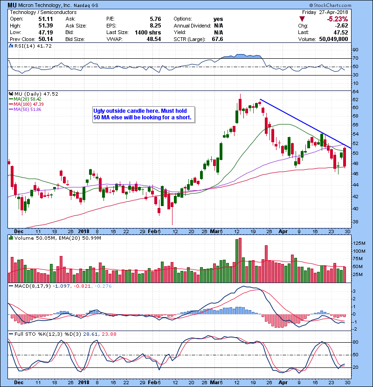Click the red down-triangle change indicator
This screenshot has height=387, width=373.
click(302, 19)
